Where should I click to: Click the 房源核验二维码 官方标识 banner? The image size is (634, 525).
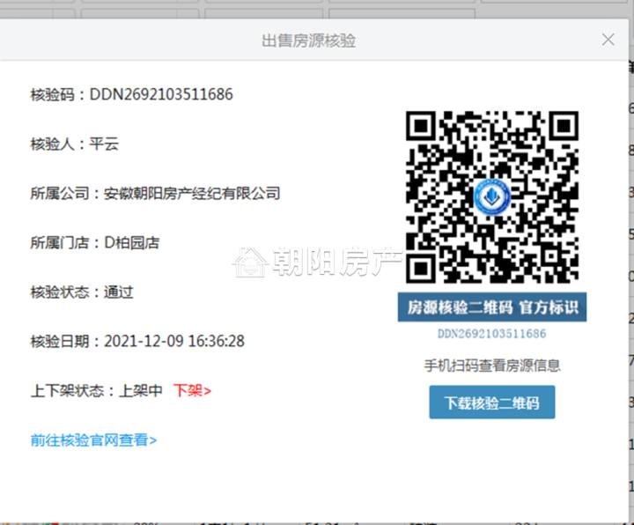[492, 307]
